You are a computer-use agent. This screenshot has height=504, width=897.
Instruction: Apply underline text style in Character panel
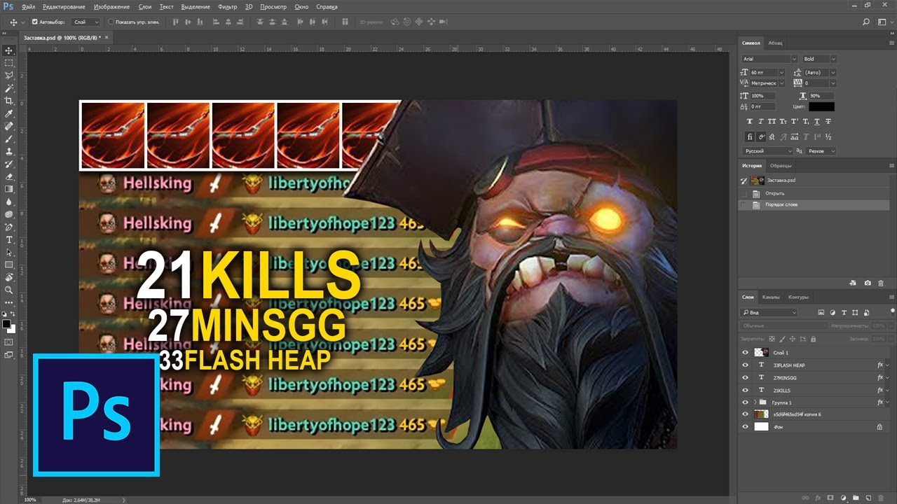click(x=816, y=122)
